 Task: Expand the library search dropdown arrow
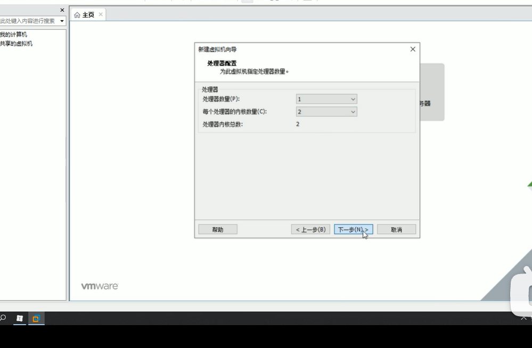(x=62, y=21)
